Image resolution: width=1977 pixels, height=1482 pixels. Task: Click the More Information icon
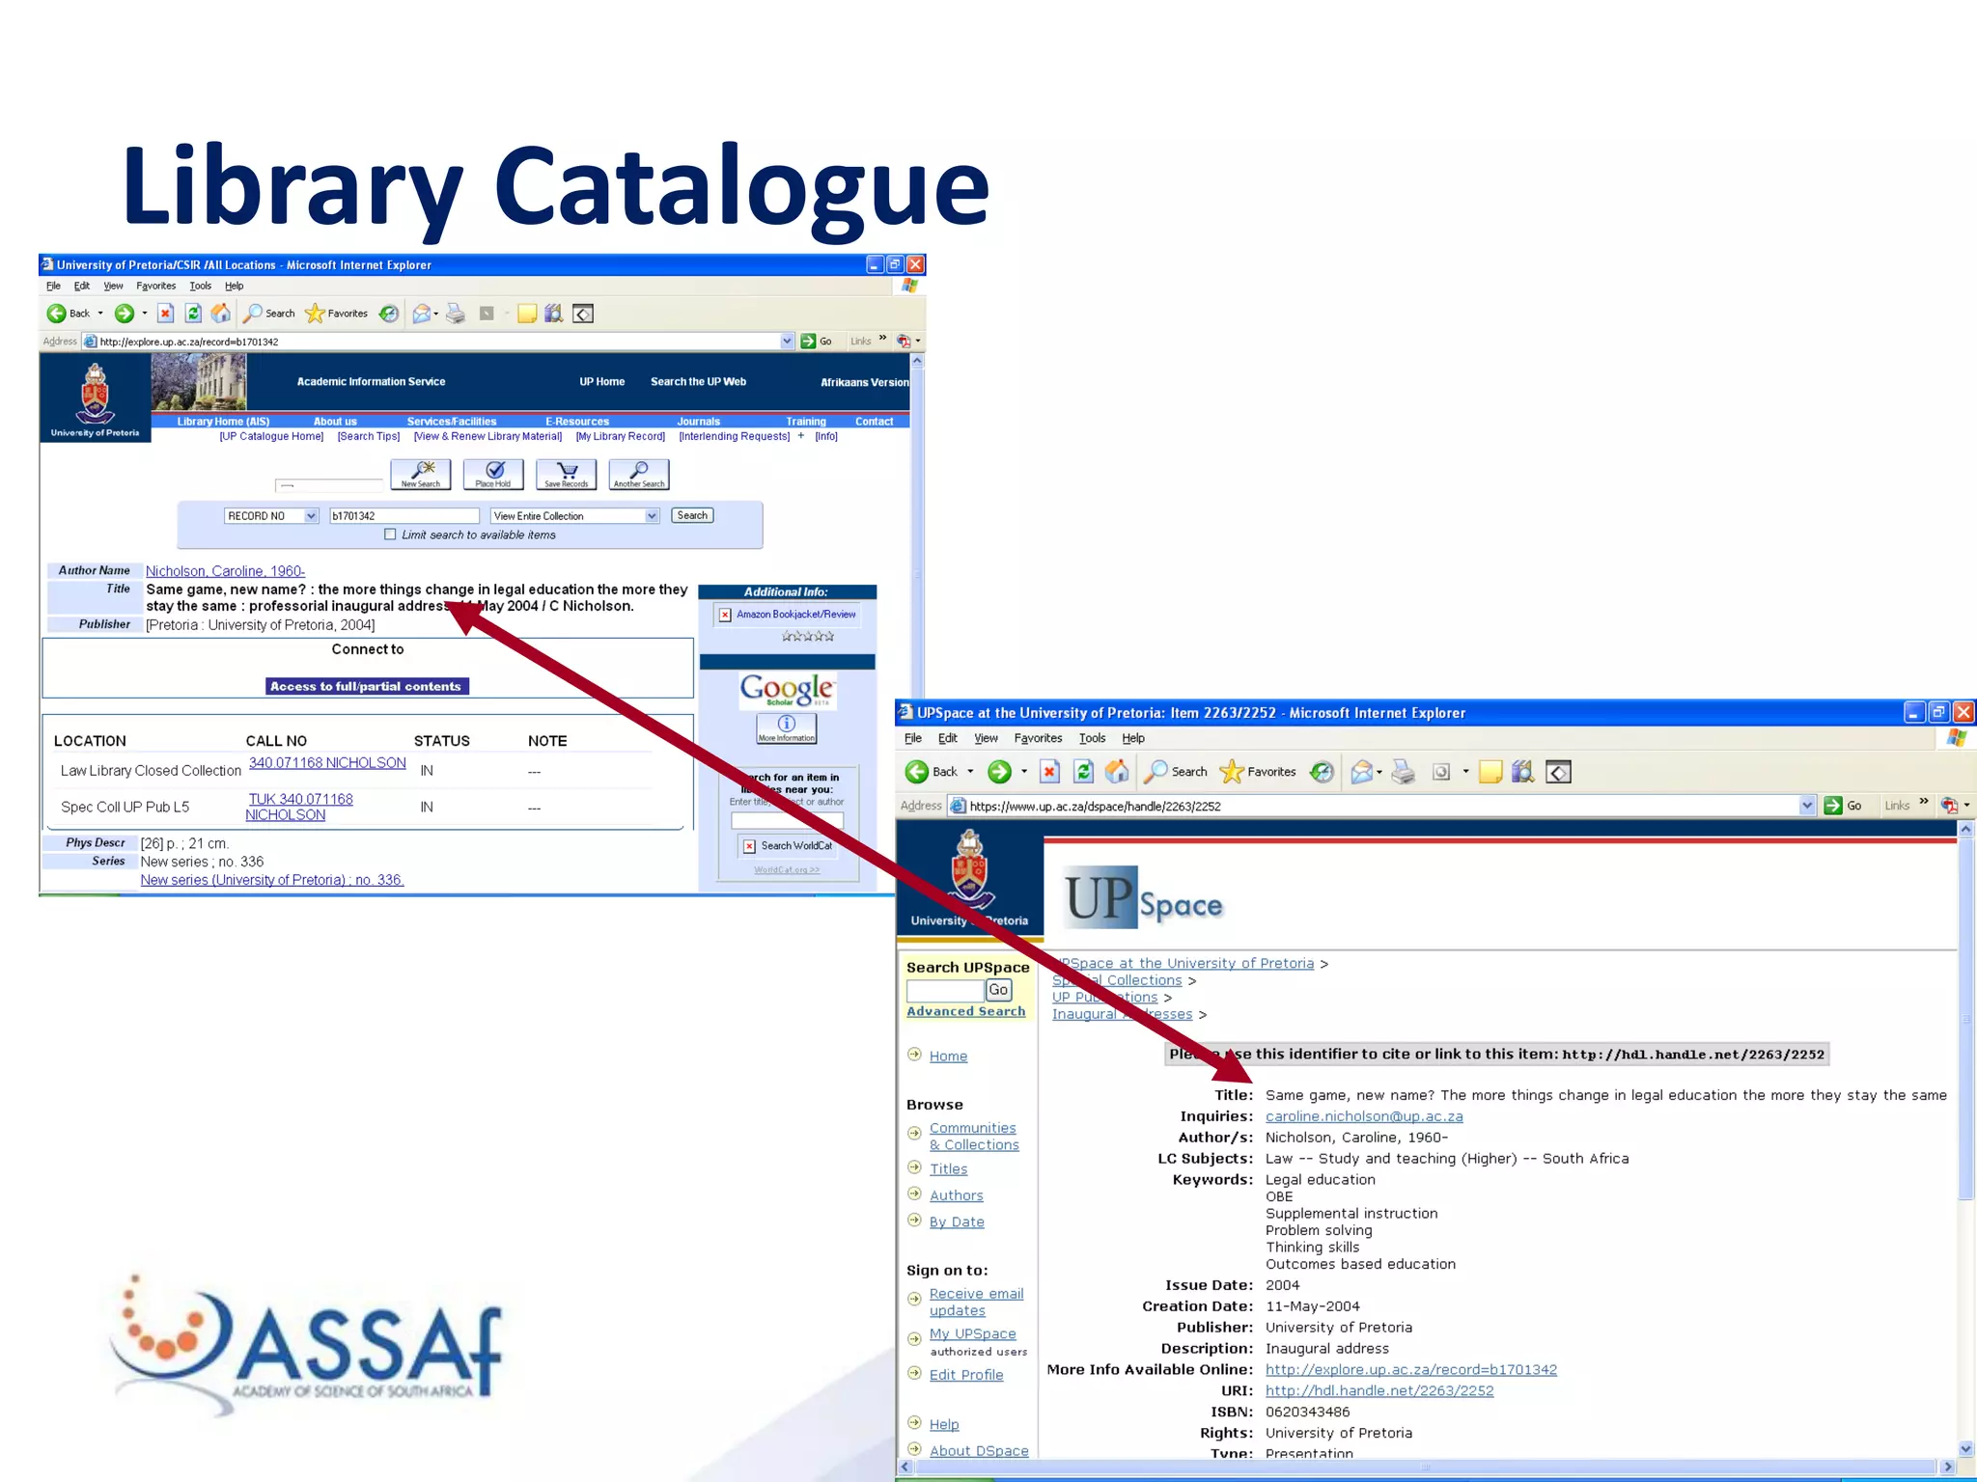pyautogui.click(x=787, y=728)
